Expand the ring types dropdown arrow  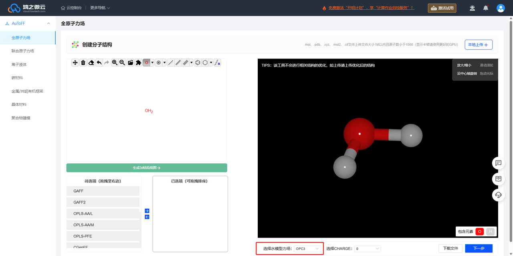tap(211, 63)
